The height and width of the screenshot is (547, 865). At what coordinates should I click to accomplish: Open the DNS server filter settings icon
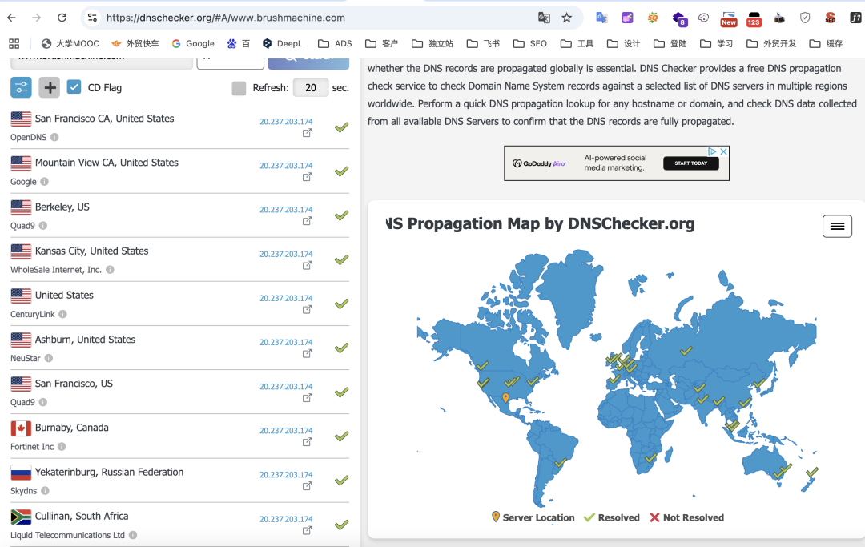pyautogui.click(x=21, y=87)
